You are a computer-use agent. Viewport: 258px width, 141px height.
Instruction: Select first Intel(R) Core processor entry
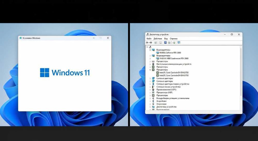174,72
